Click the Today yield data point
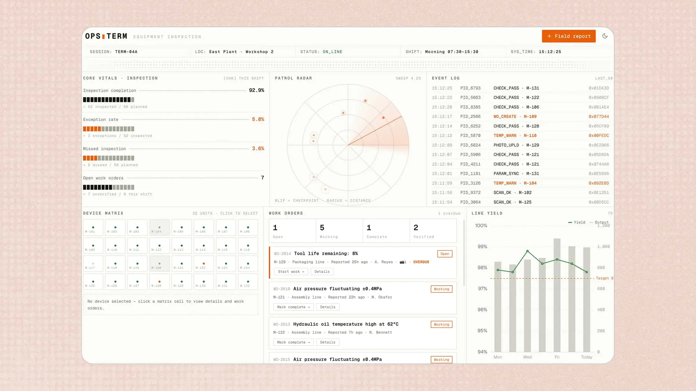The image size is (696, 391). coord(587,272)
